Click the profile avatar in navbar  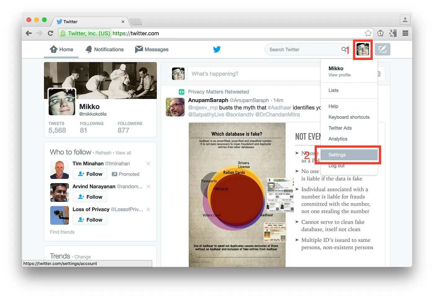click(362, 49)
